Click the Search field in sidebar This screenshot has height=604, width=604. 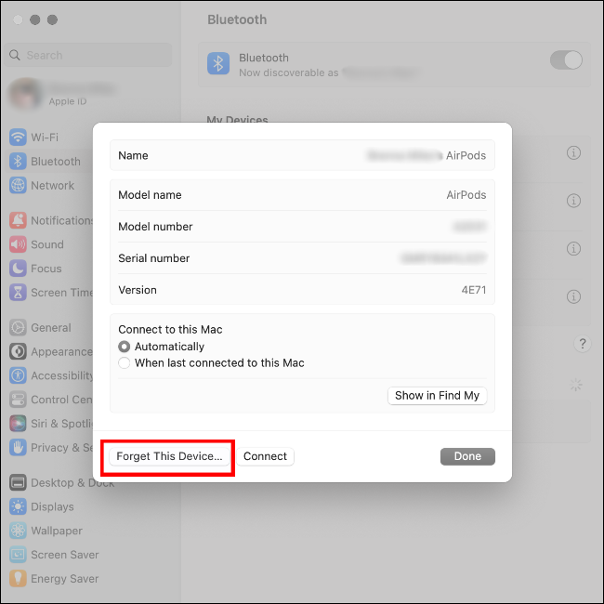pyautogui.click(x=89, y=55)
